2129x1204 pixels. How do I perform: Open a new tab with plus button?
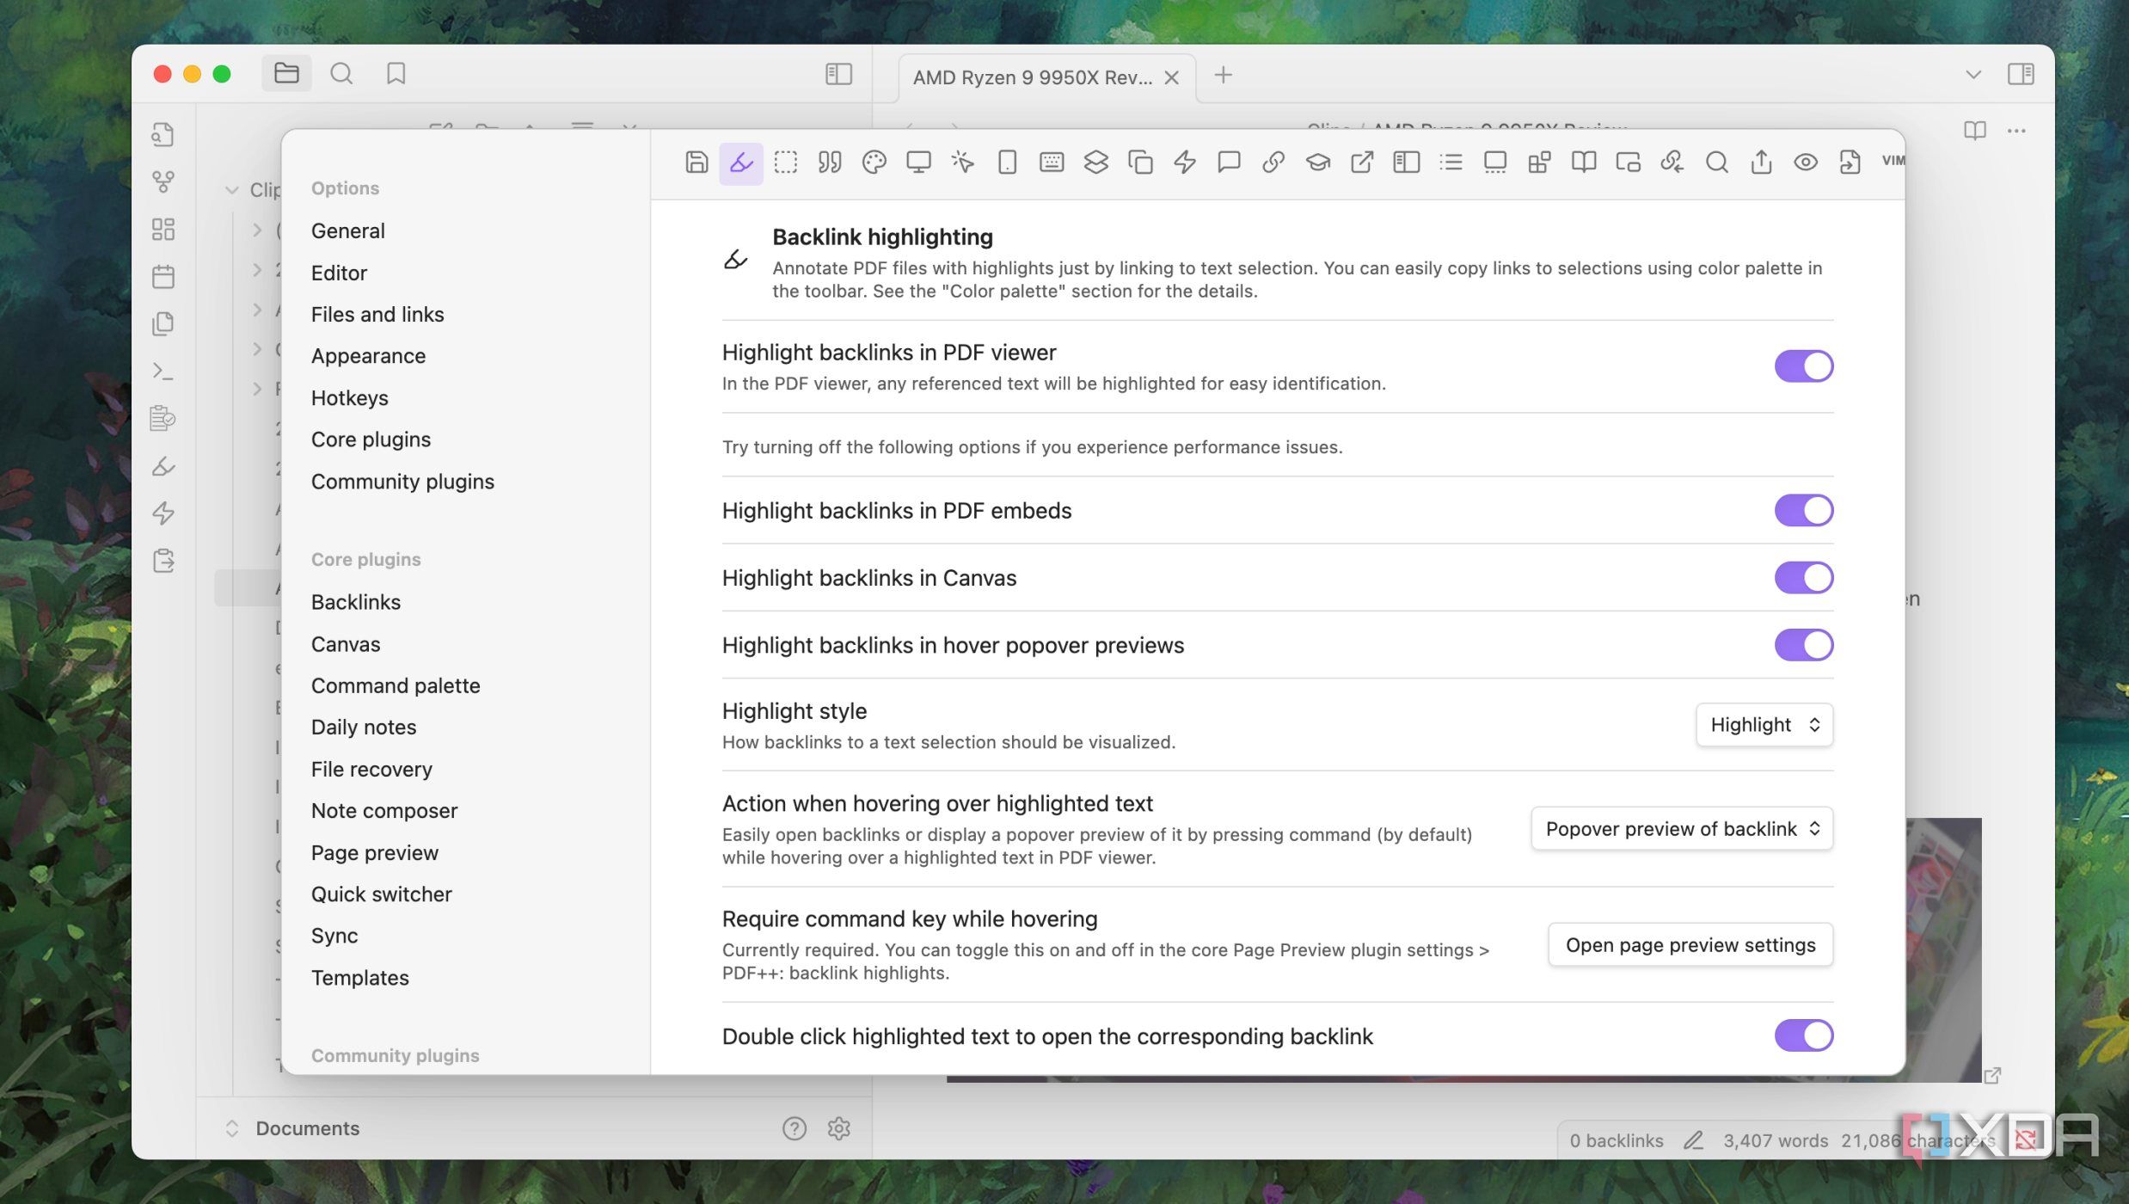(x=1223, y=76)
